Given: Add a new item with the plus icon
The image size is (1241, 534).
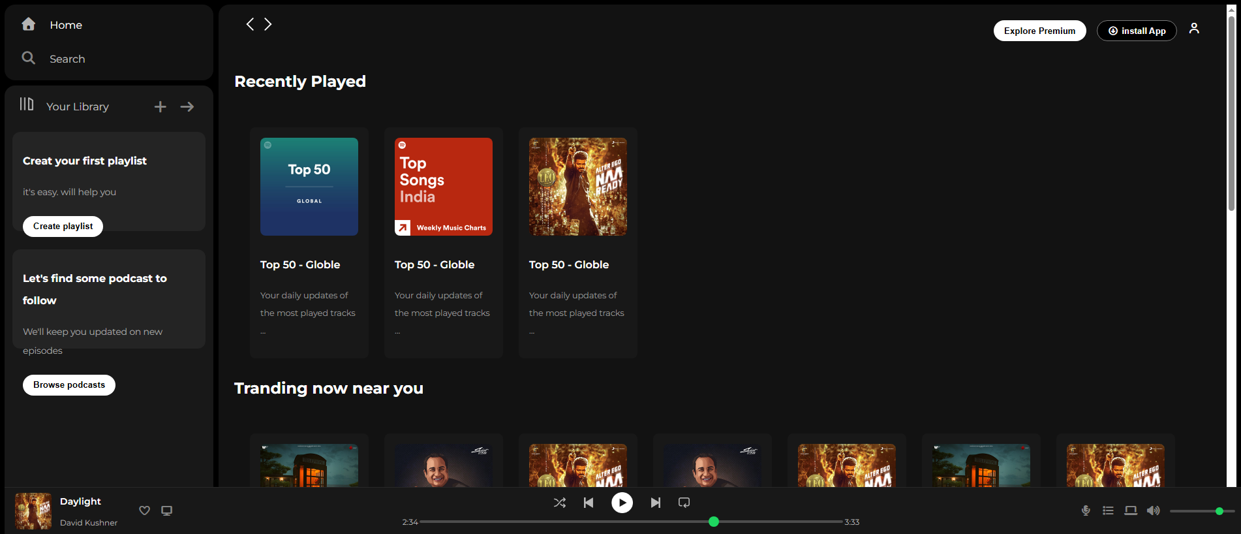Looking at the screenshot, I should (x=160, y=106).
